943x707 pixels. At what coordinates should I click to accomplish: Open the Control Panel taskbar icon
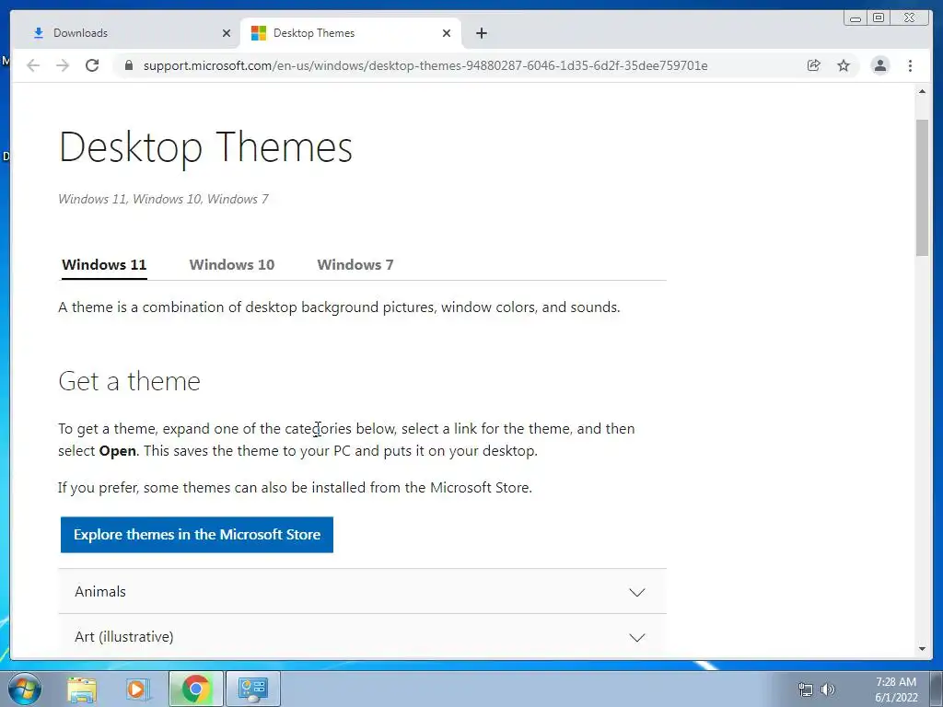[253, 689]
